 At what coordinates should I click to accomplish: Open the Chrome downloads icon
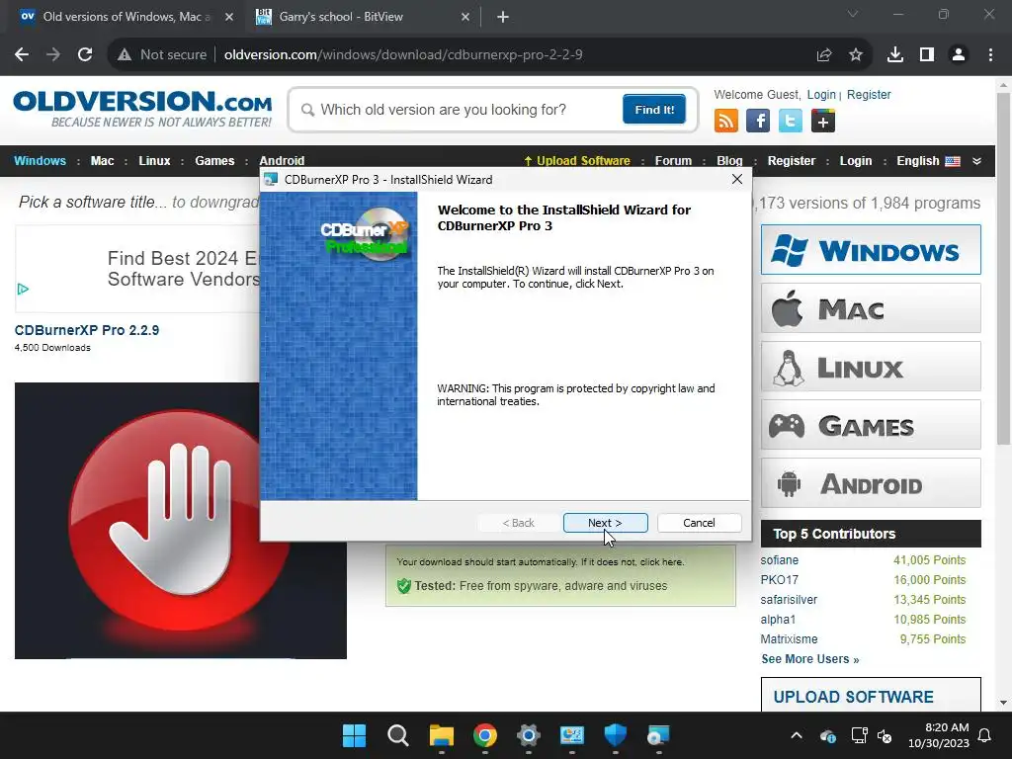895,55
